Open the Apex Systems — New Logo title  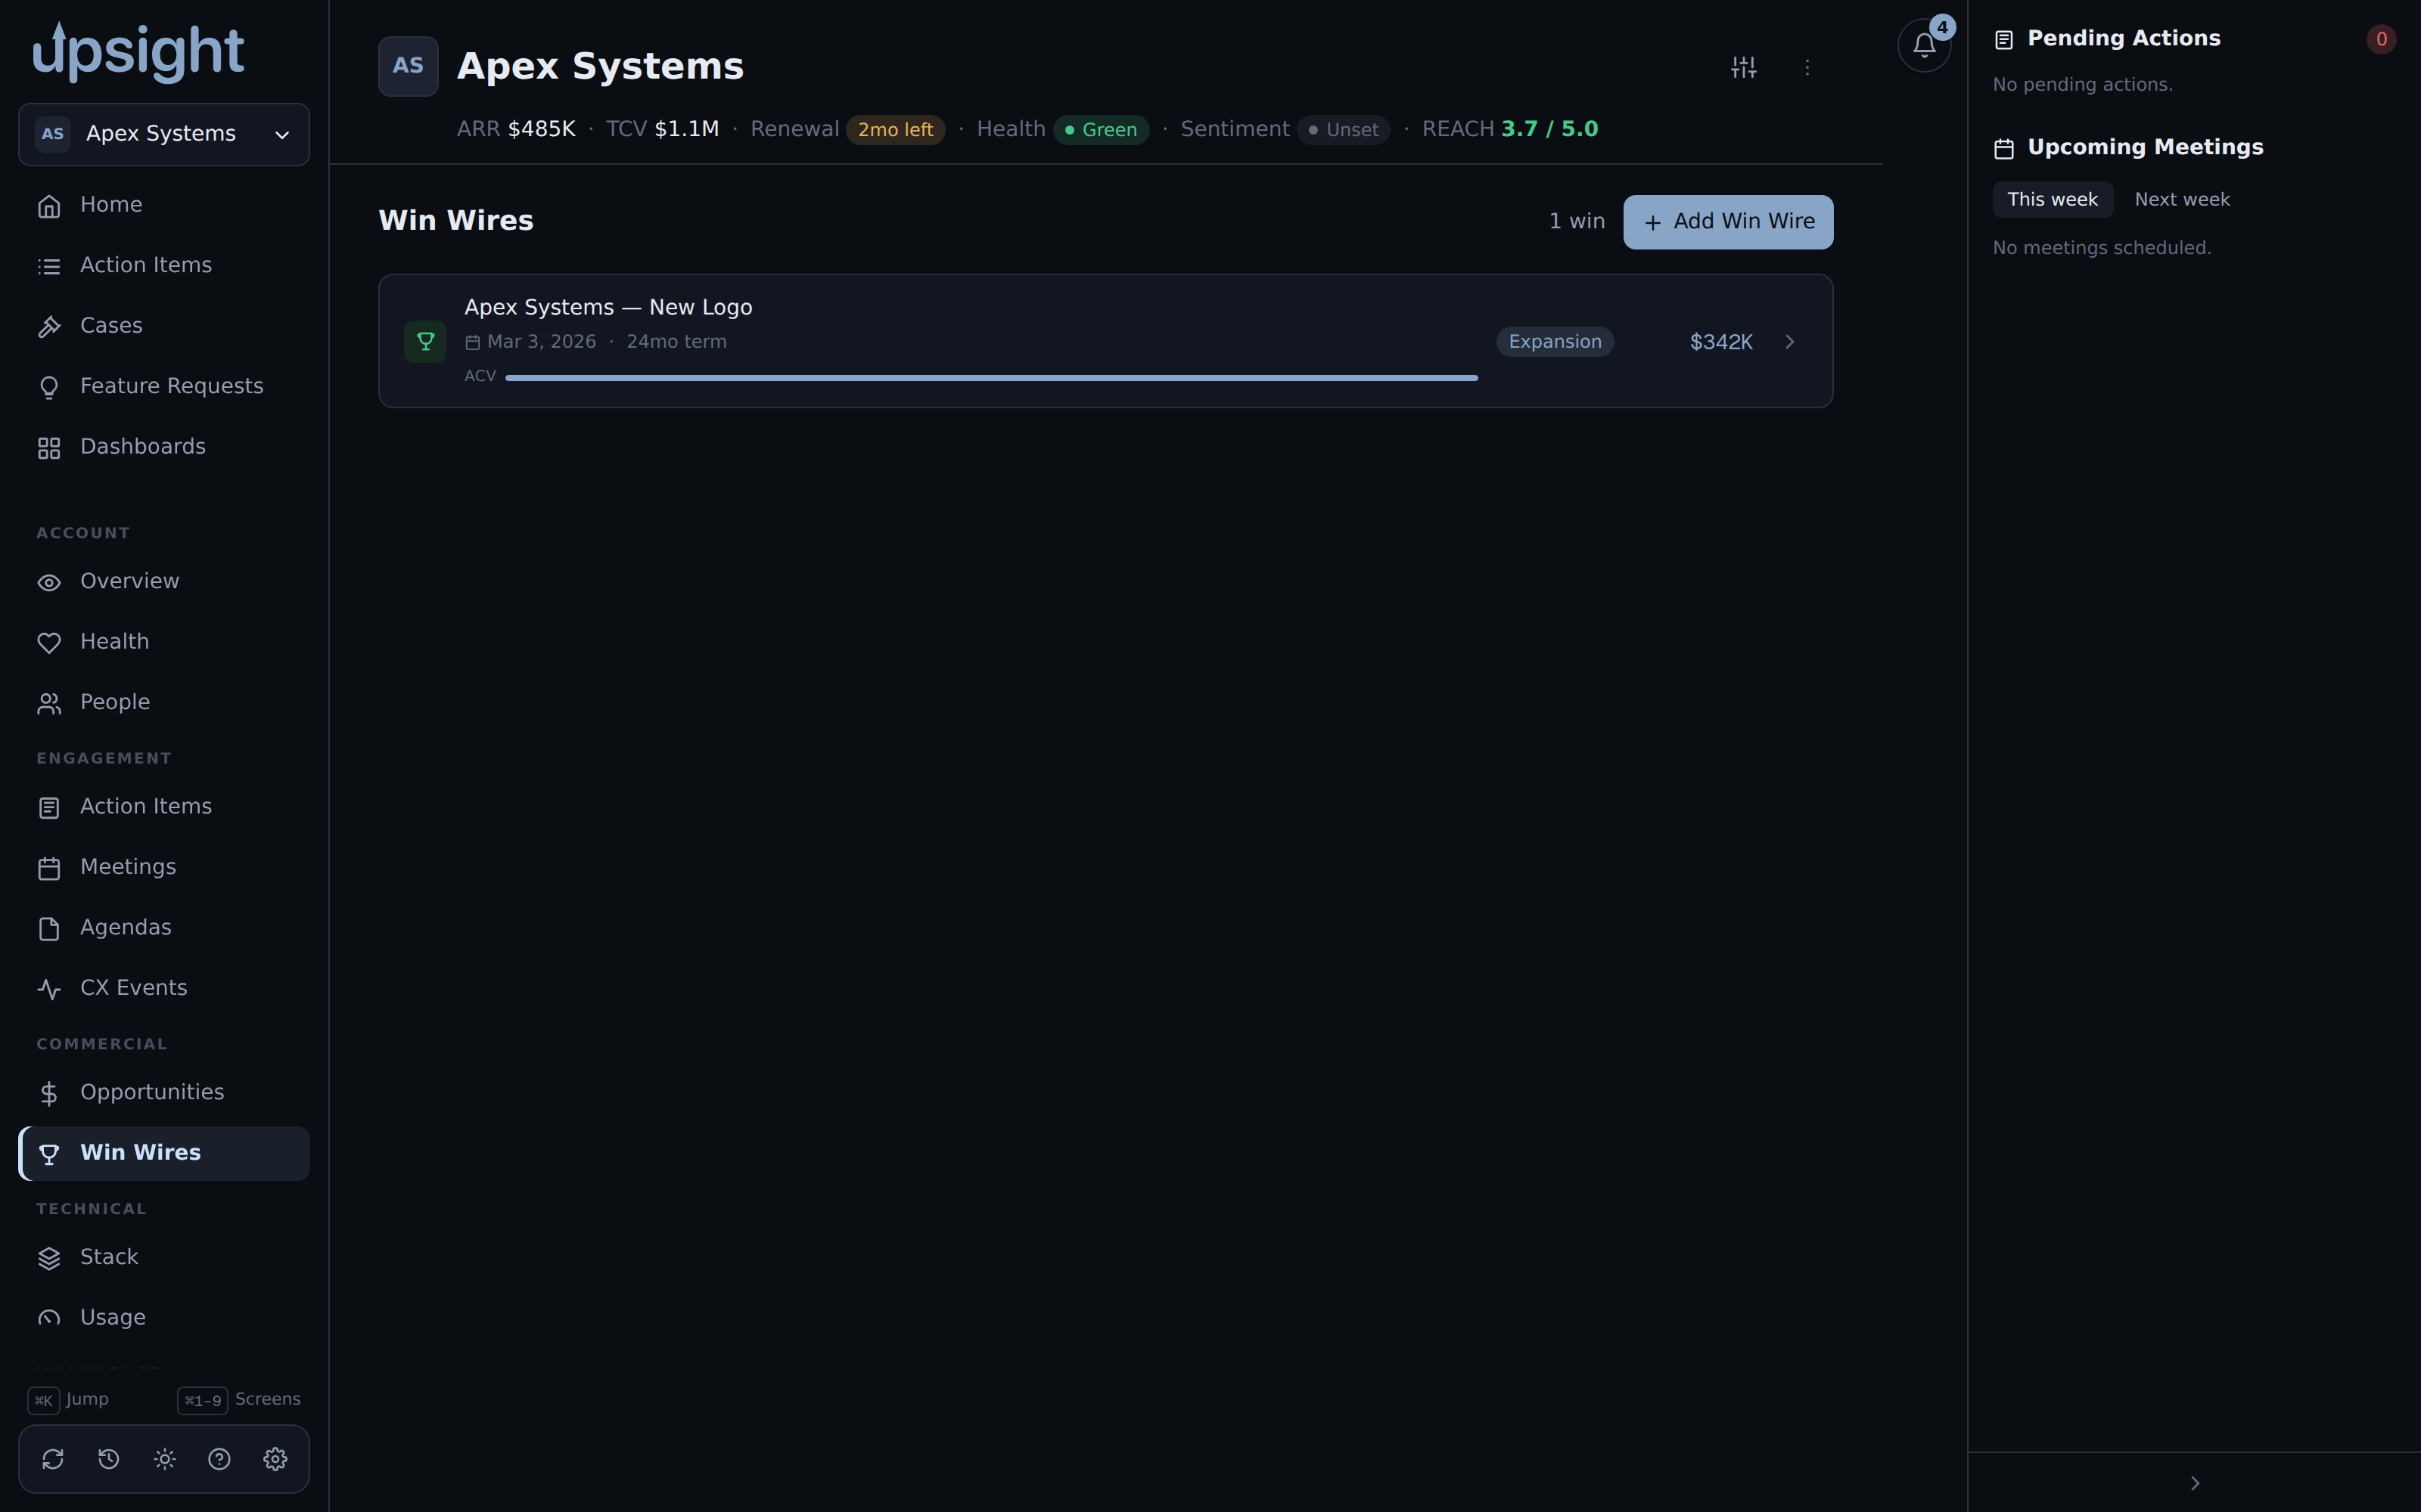pyautogui.click(x=608, y=307)
